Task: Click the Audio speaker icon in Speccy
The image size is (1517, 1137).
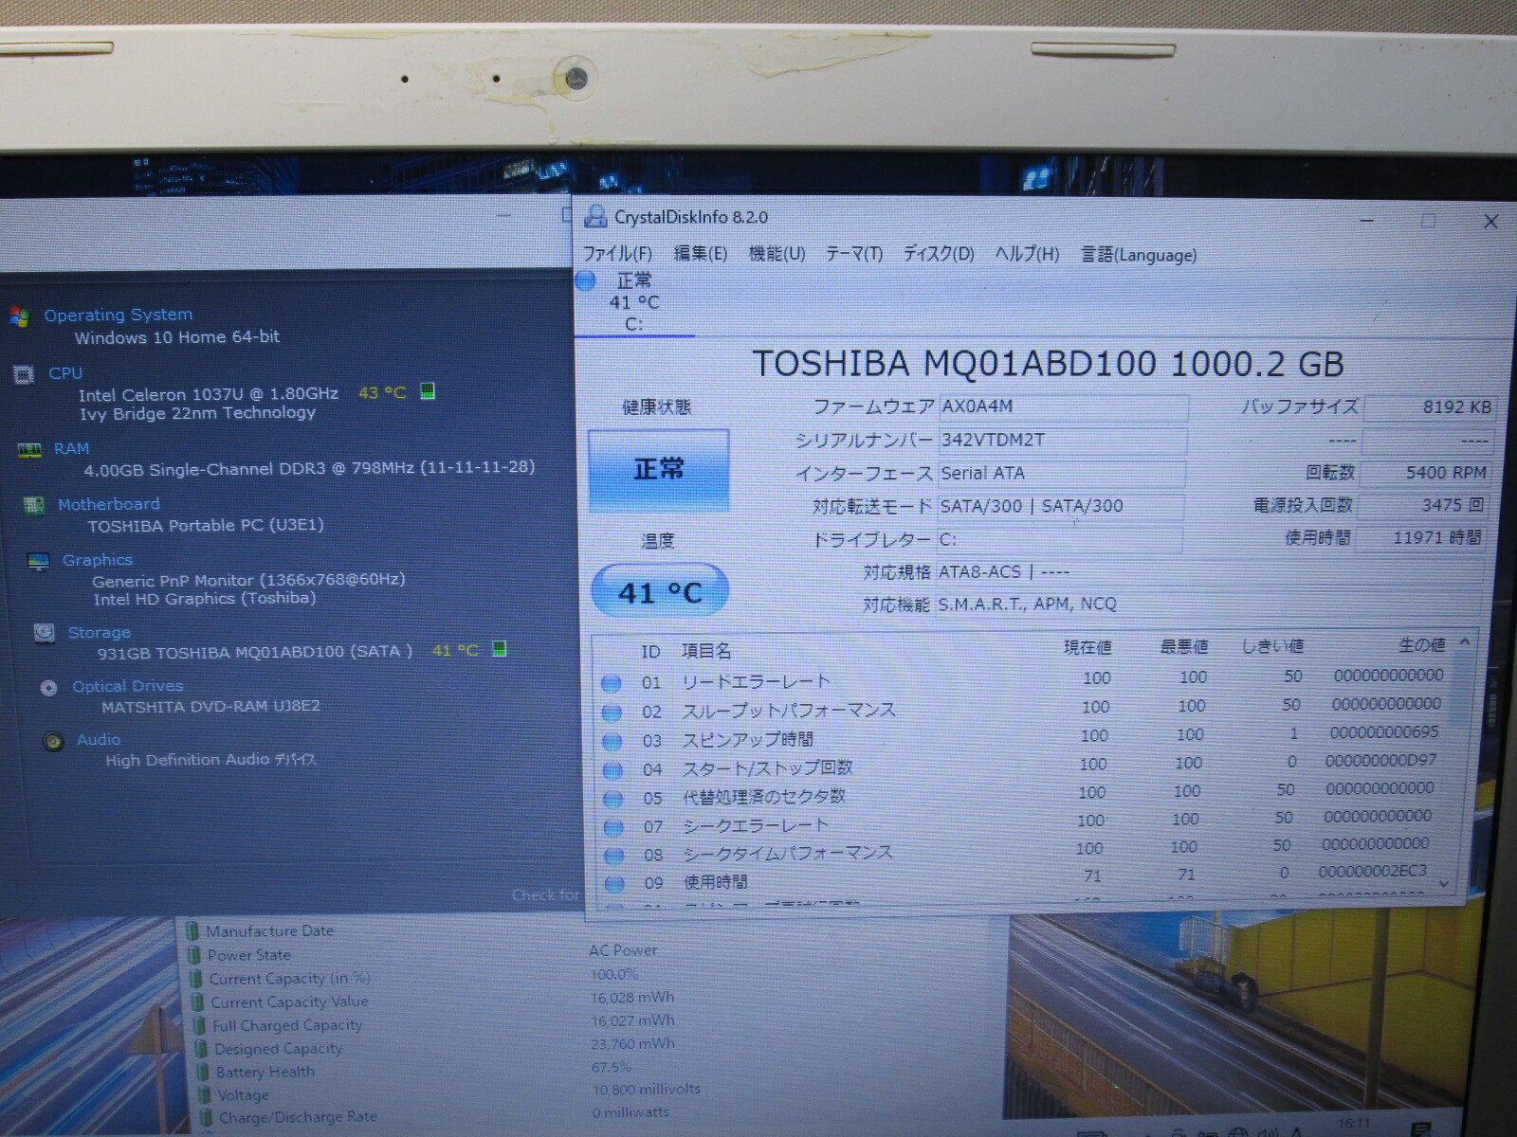Action: tap(54, 741)
